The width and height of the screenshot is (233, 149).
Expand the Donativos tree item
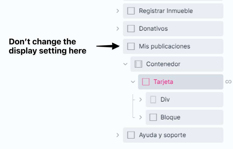pyautogui.click(x=118, y=29)
